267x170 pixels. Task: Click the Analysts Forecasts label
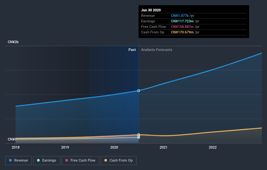click(157, 50)
